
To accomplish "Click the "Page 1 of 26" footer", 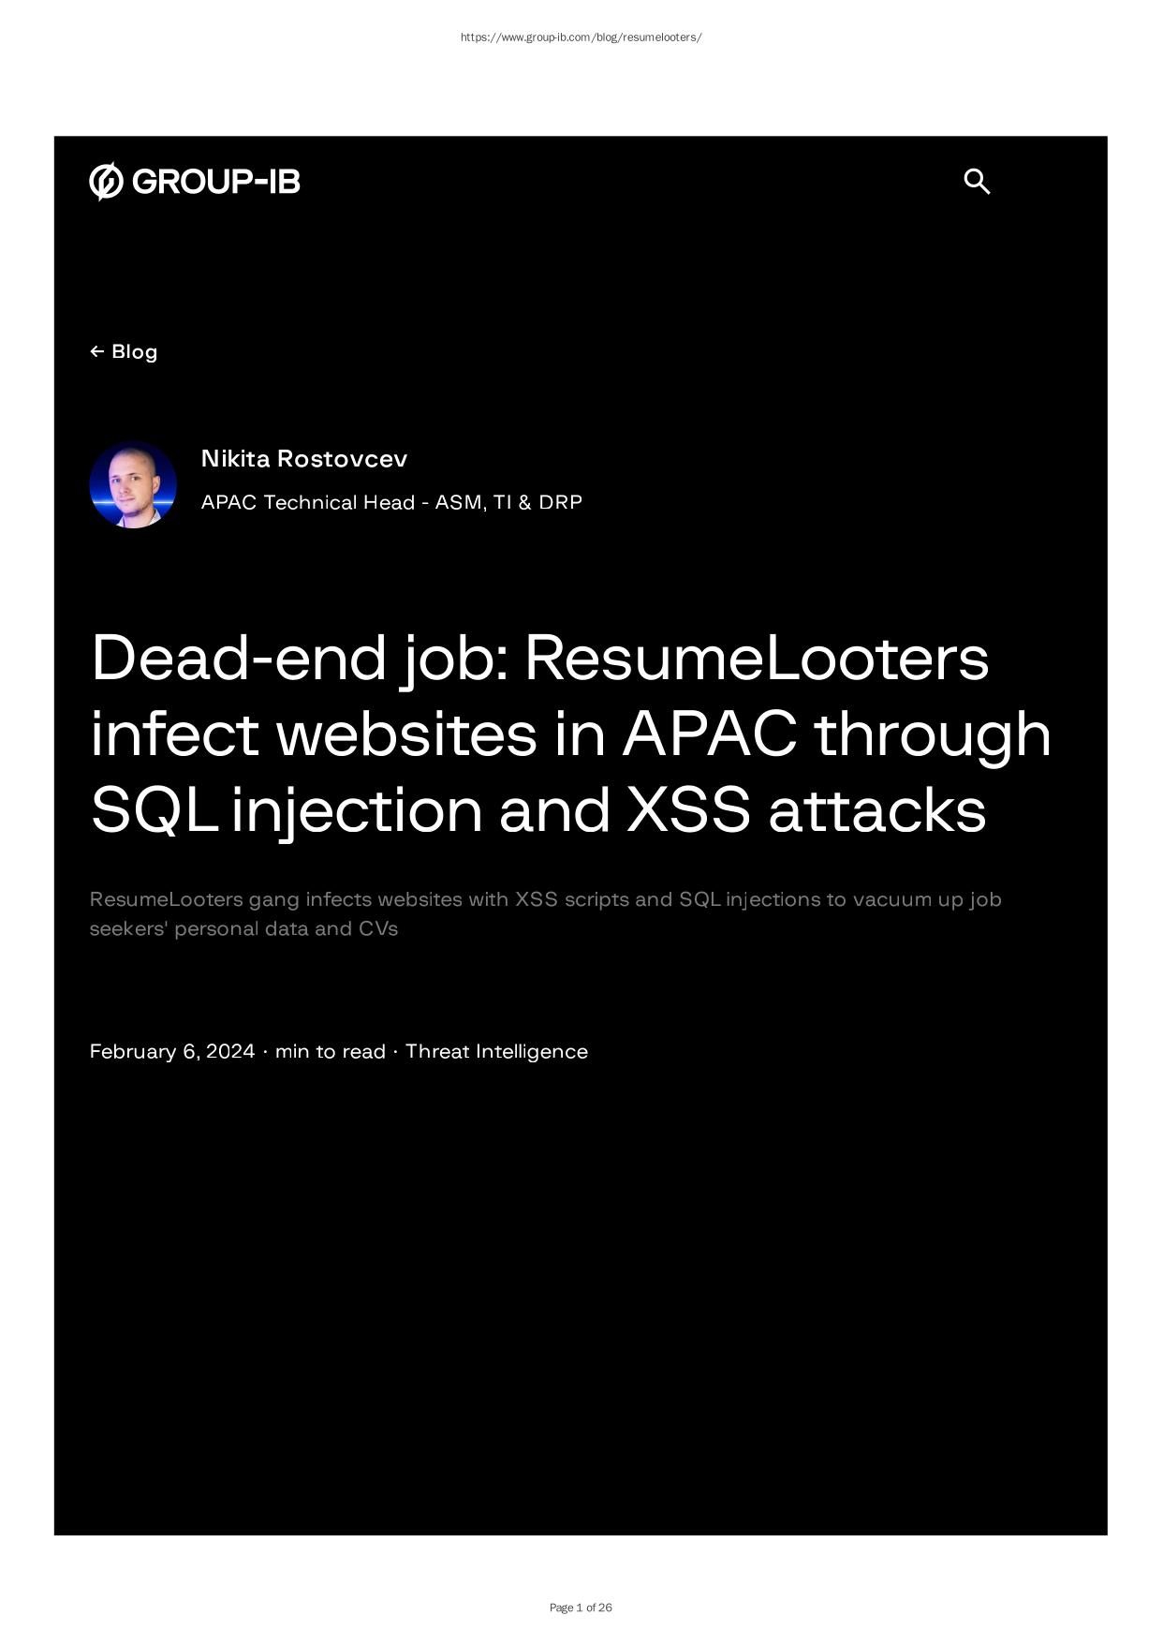I will coord(581,1608).
